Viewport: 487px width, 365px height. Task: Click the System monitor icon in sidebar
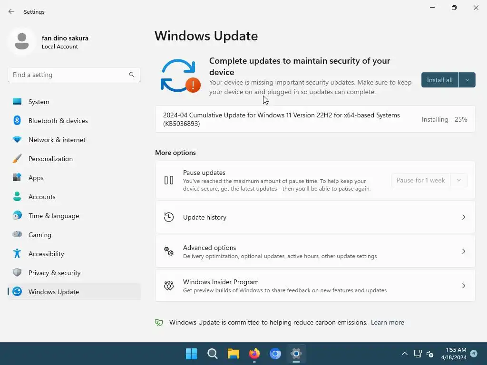pyautogui.click(x=17, y=102)
